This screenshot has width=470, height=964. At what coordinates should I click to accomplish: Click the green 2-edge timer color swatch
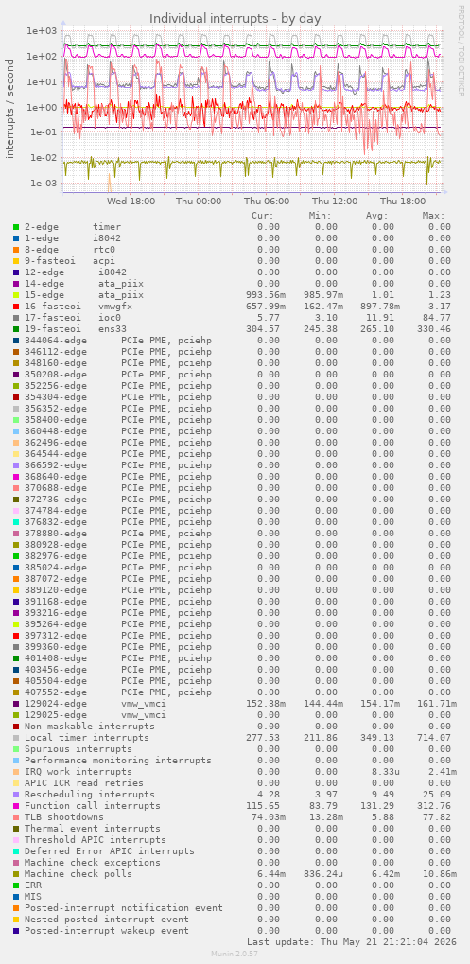click(x=16, y=227)
